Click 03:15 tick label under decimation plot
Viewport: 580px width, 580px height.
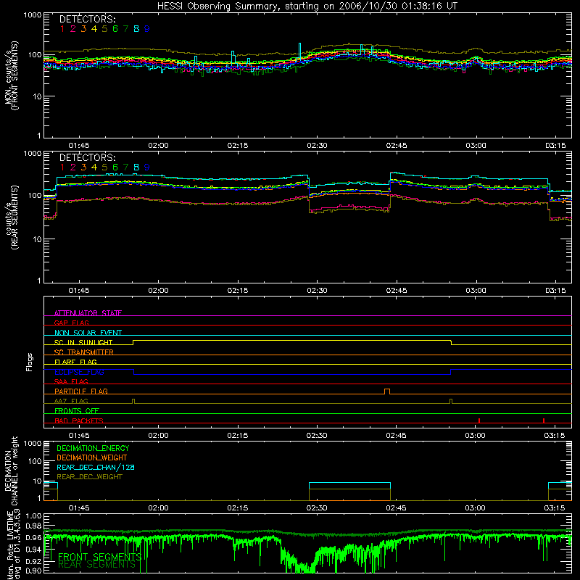coord(555,508)
